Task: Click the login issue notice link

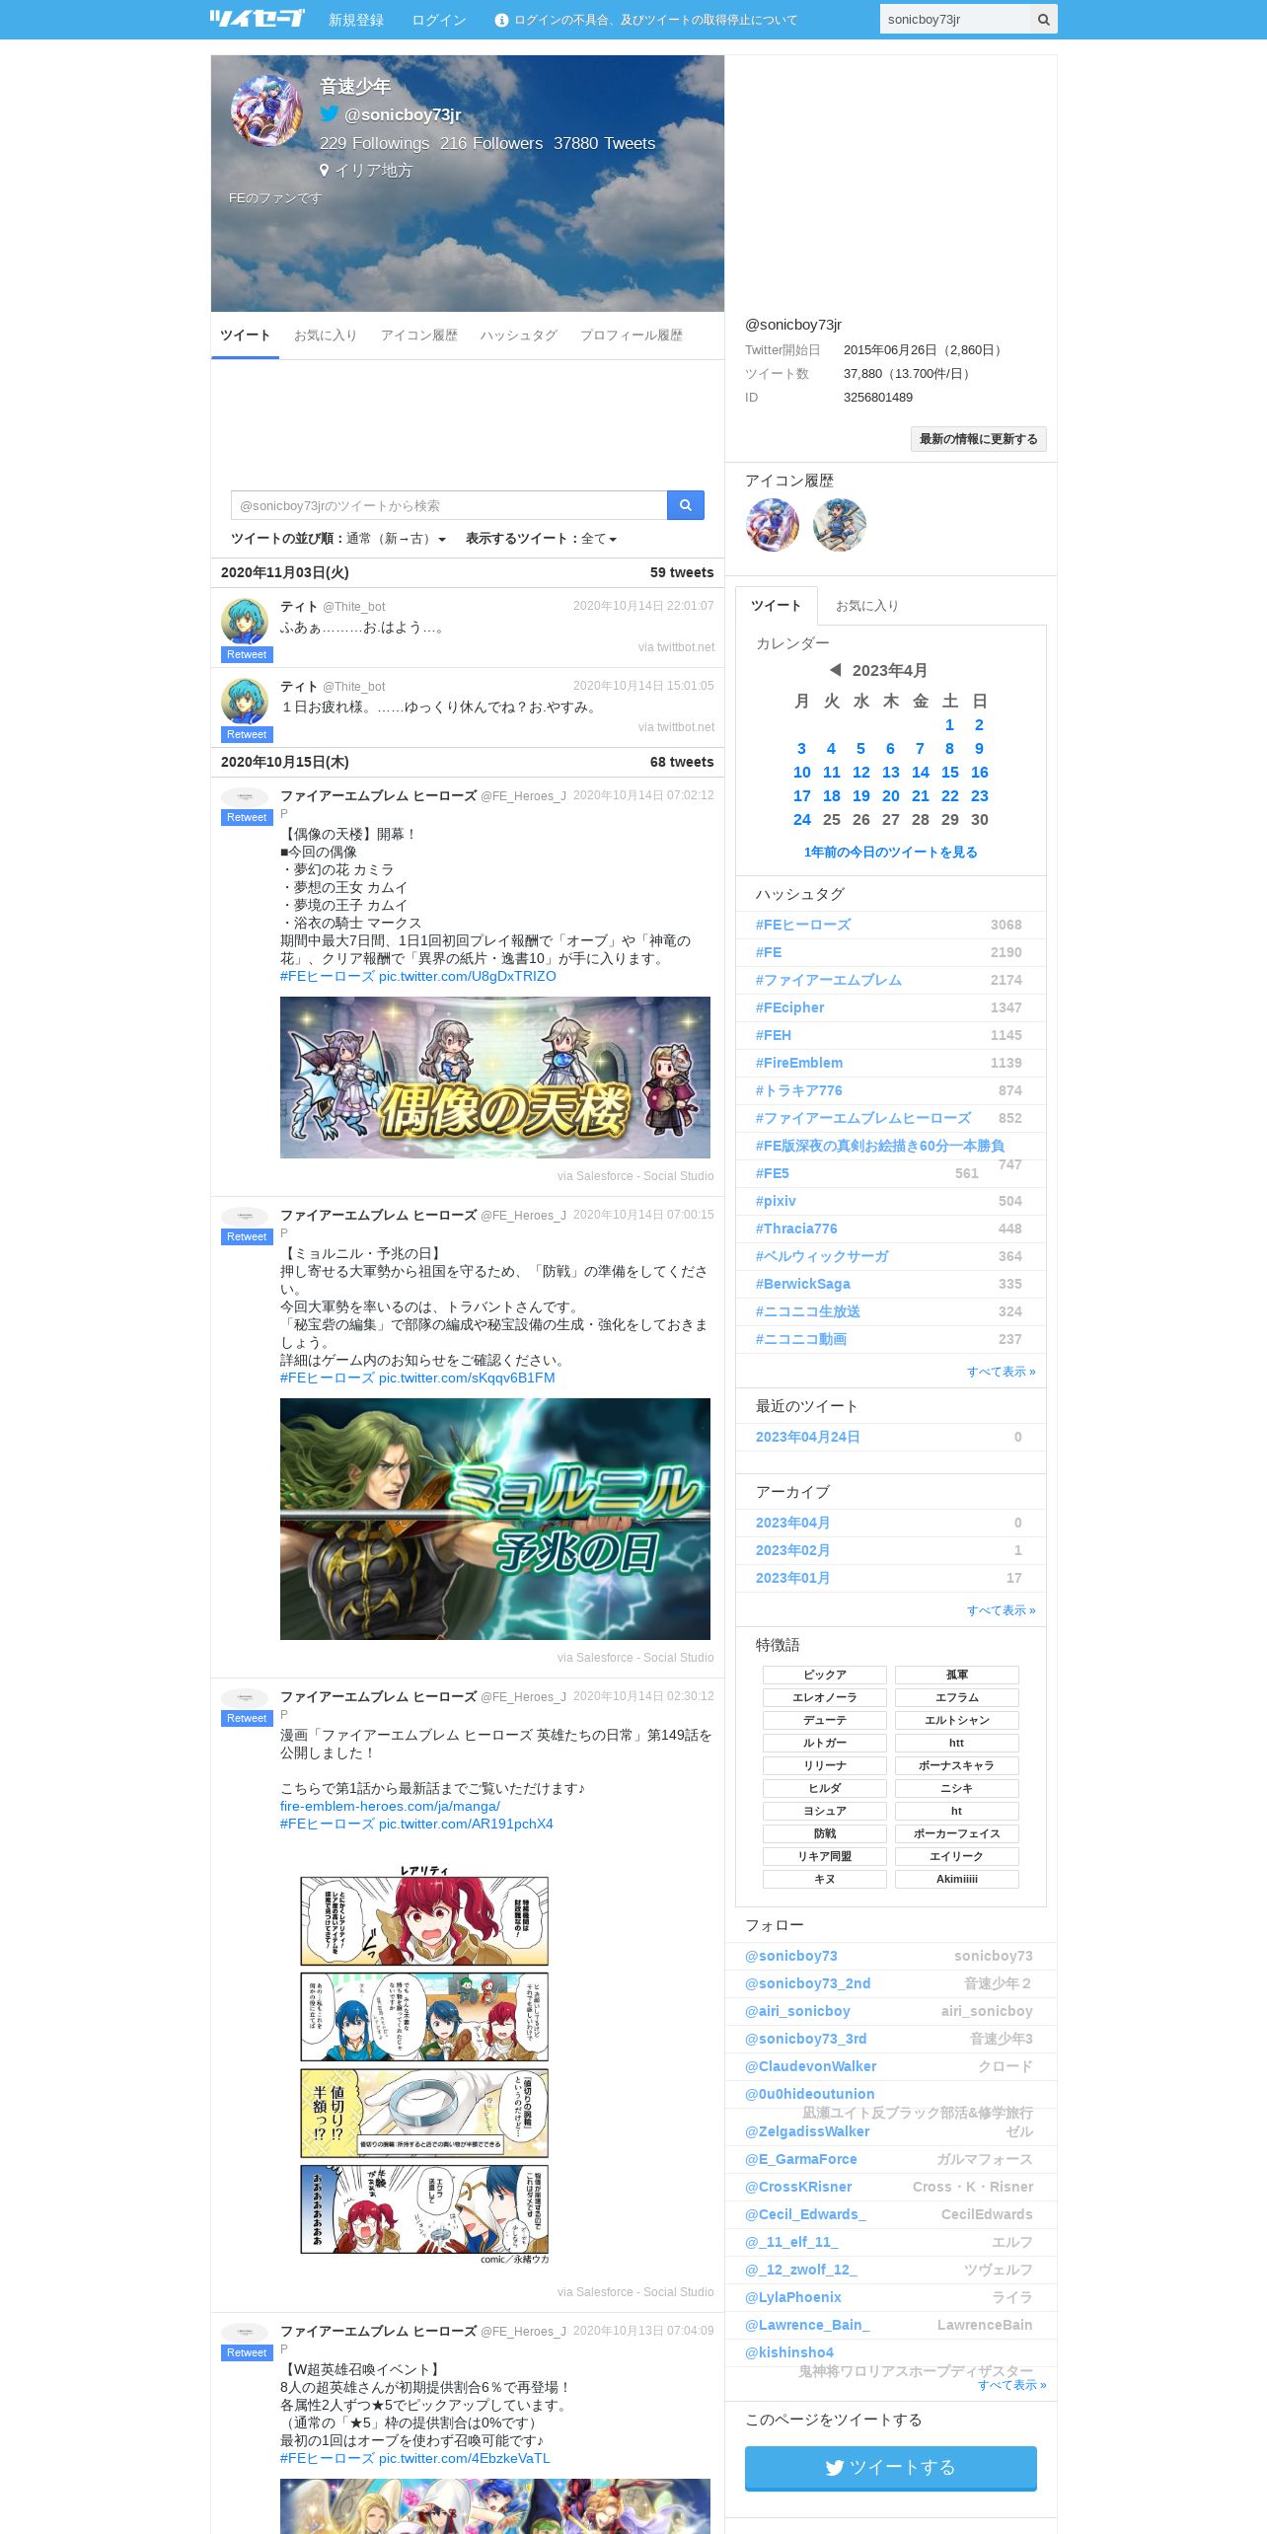Action: click(x=655, y=20)
